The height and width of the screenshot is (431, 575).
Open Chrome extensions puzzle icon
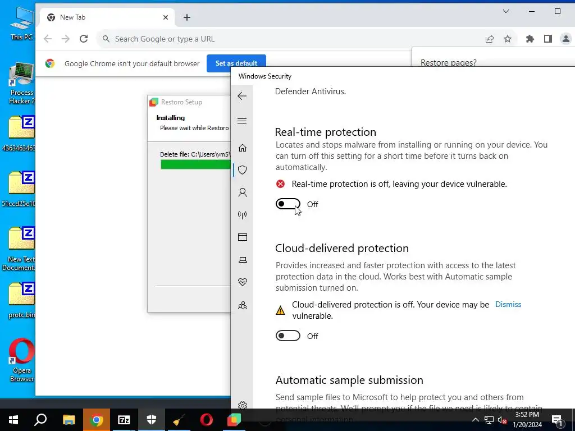(x=530, y=39)
